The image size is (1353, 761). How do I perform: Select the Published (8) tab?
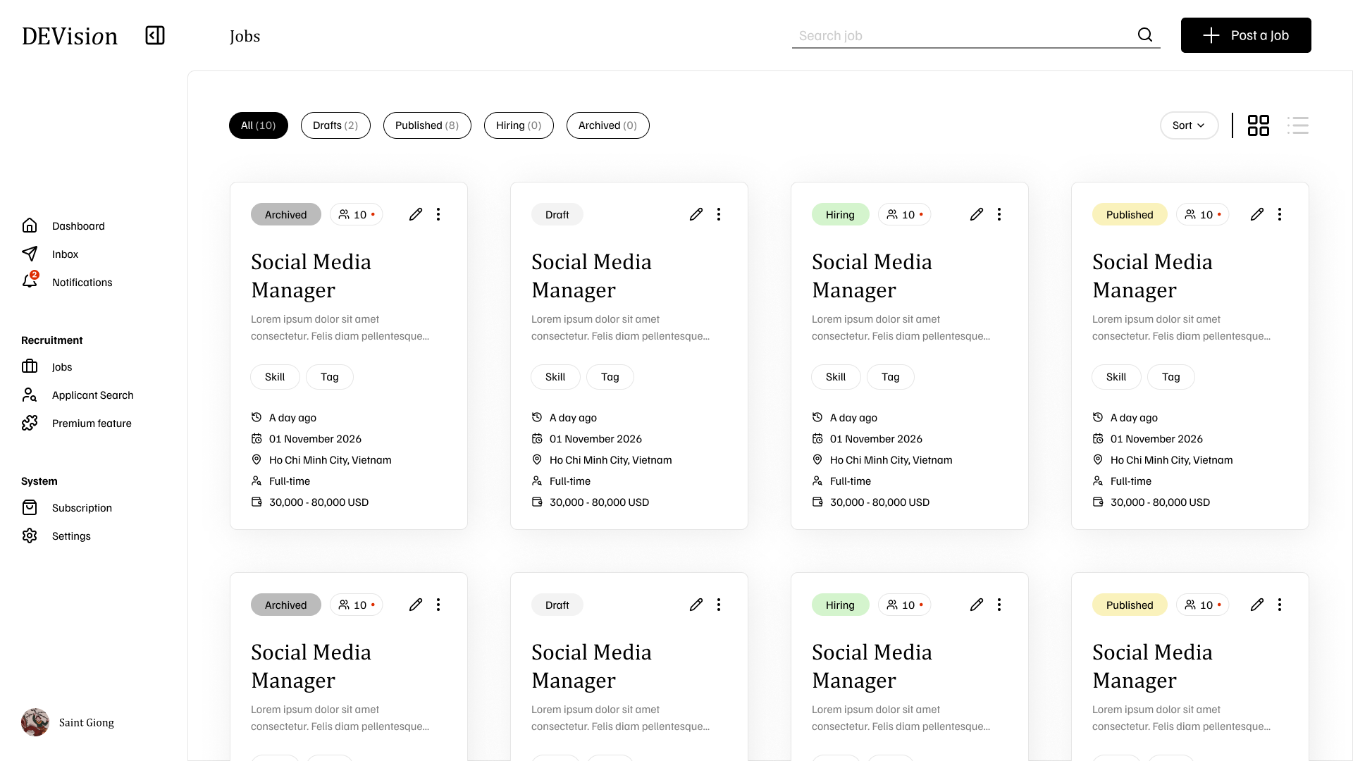point(426,125)
